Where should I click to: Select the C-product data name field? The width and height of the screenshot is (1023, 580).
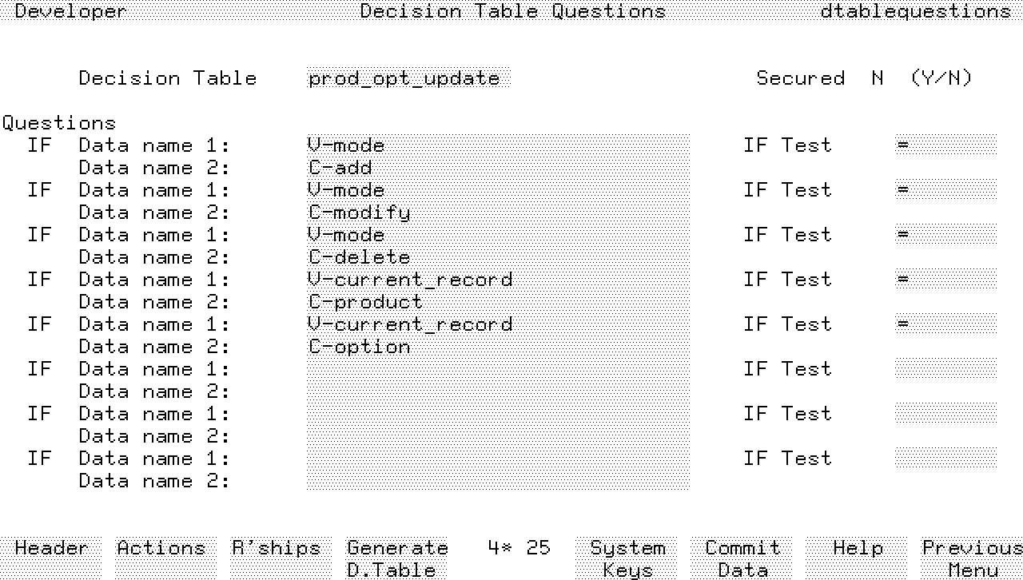(x=497, y=302)
